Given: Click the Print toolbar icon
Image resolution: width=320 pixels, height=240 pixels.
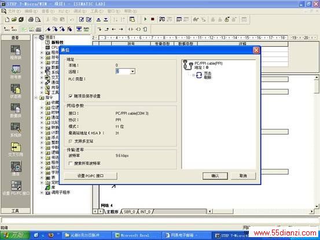Looking at the screenshot, I should tap(31, 20).
